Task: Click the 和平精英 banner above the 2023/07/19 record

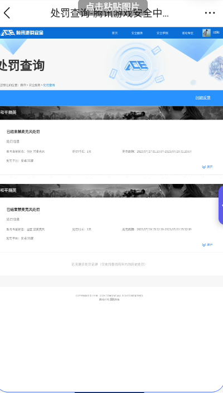Action: pos(111,191)
